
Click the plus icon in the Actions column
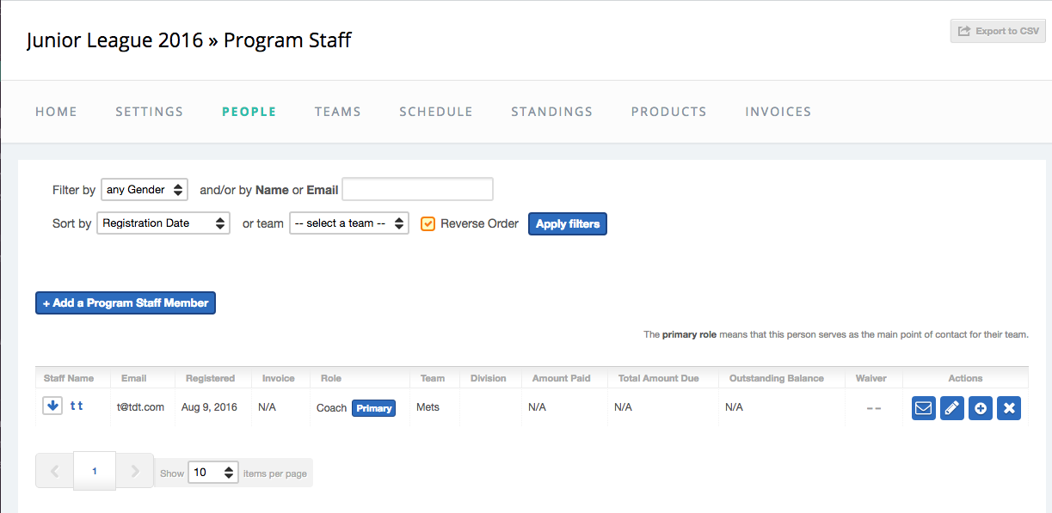(x=980, y=408)
